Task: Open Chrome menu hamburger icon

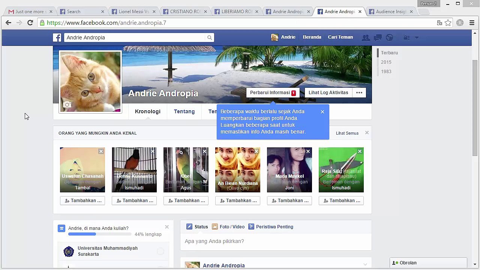Action: [x=472, y=23]
